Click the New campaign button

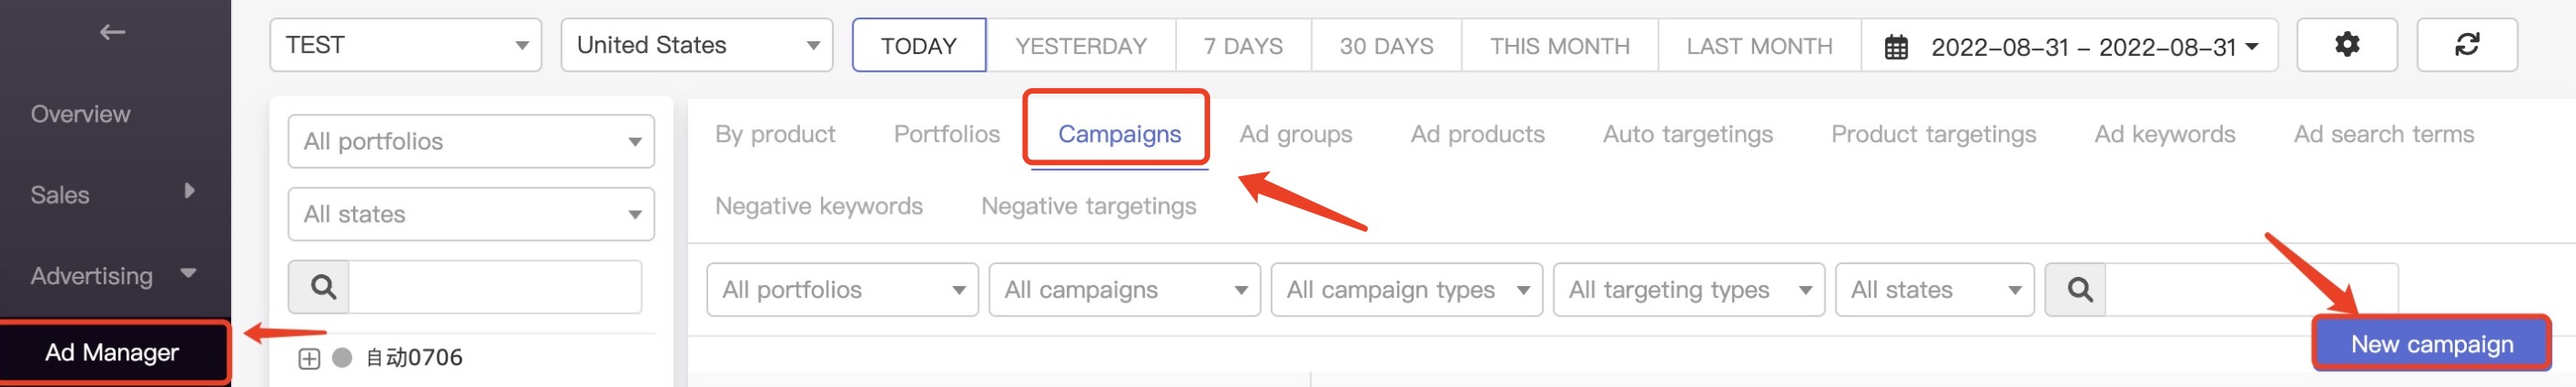(2431, 344)
